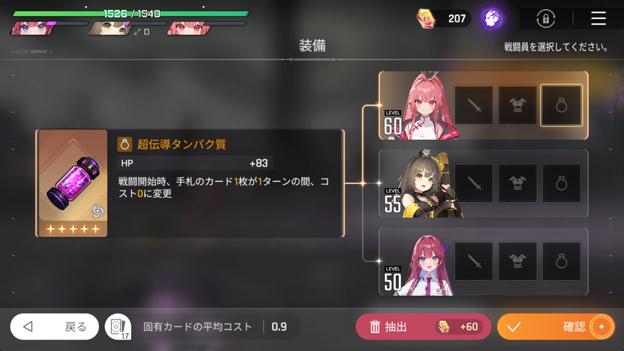Tap the 超伝導タンパク質 item thumbnail
Image resolution: width=624 pixels, height=351 pixels.
point(73,183)
